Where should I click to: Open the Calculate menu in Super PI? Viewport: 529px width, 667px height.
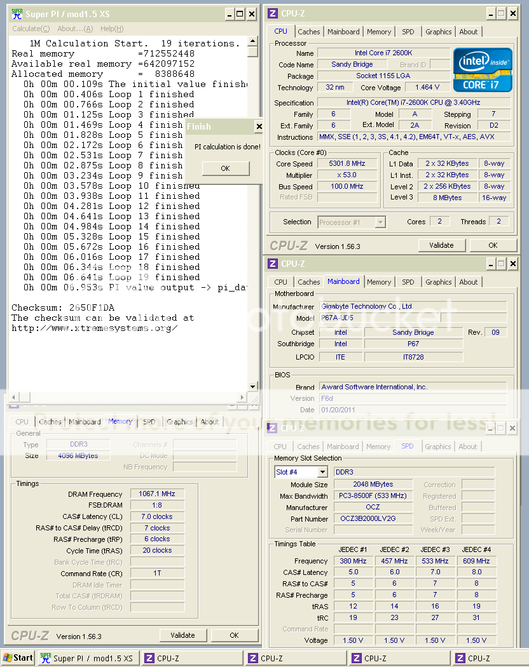[x=31, y=29]
